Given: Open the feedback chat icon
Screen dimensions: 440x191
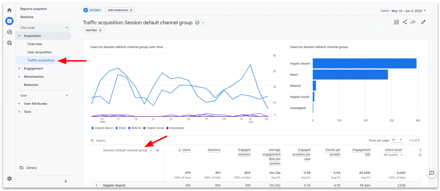Looking at the screenshot, I should 431,173.
